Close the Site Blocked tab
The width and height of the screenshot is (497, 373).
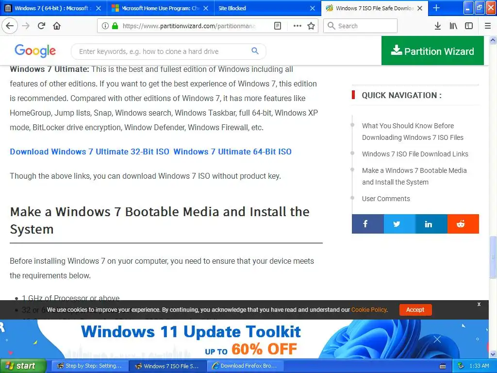click(x=313, y=8)
